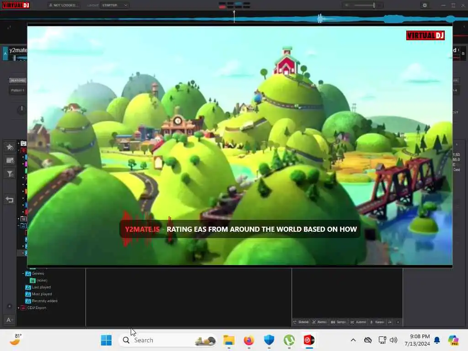Image resolution: width=468 pixels, height=351 pixels.
Task: Click the VirtualDJ watermark in the video
Action: click(x=425, y=36)
